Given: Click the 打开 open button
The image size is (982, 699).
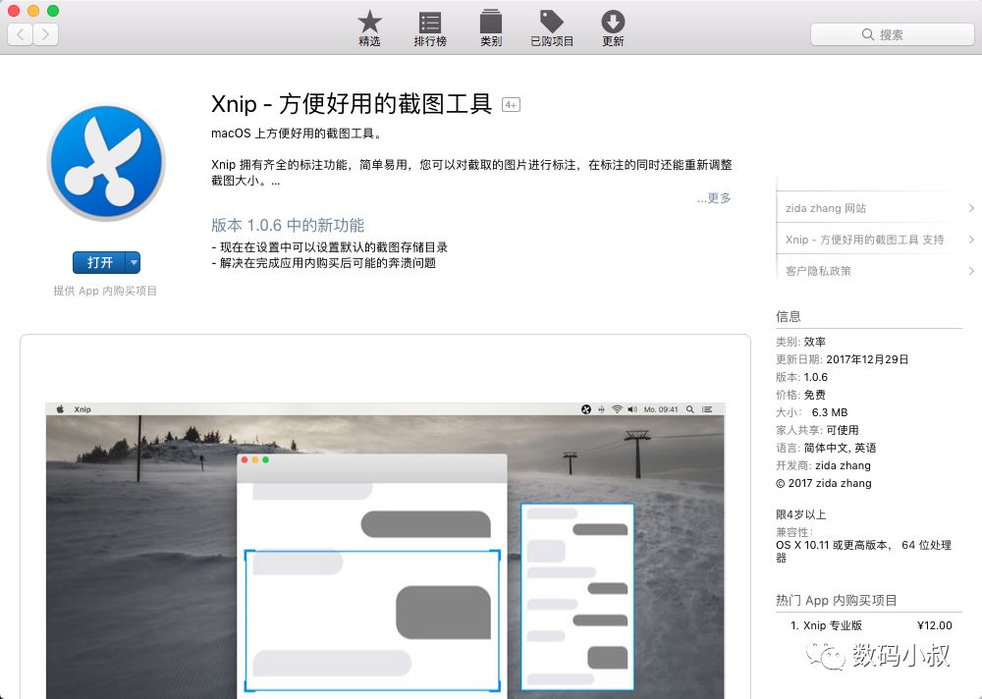Looking at the screenshot, I should (99, 262).
